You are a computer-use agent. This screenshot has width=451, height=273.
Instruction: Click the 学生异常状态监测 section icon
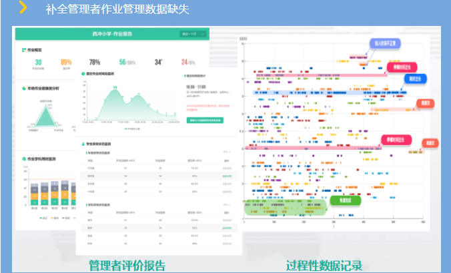tap(81, 143)
